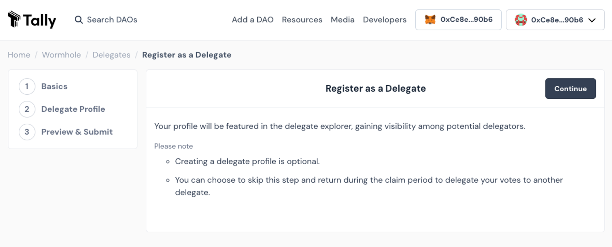
Task: Click the Tally logo icon
Action: (x=14, y=19)
